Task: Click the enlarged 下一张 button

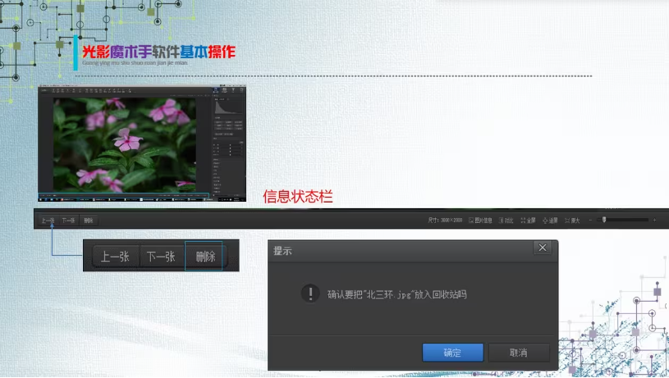Action: point(161,257)
